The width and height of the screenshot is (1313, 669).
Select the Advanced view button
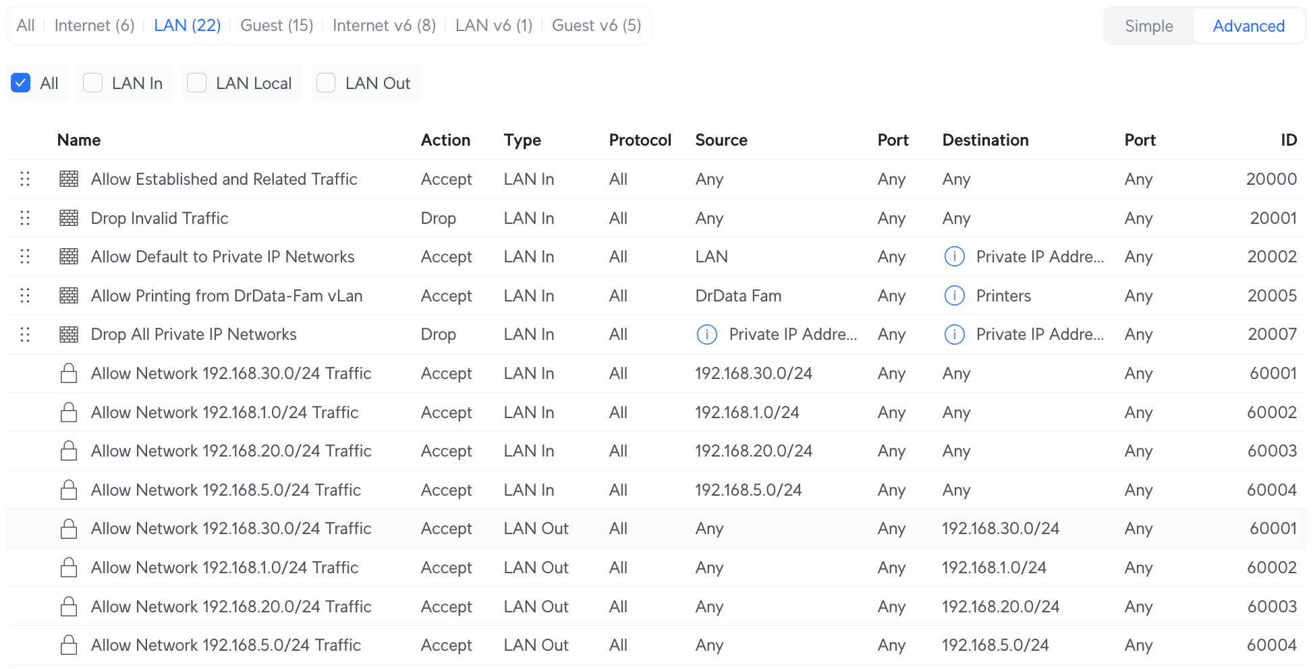point(1248,26)
